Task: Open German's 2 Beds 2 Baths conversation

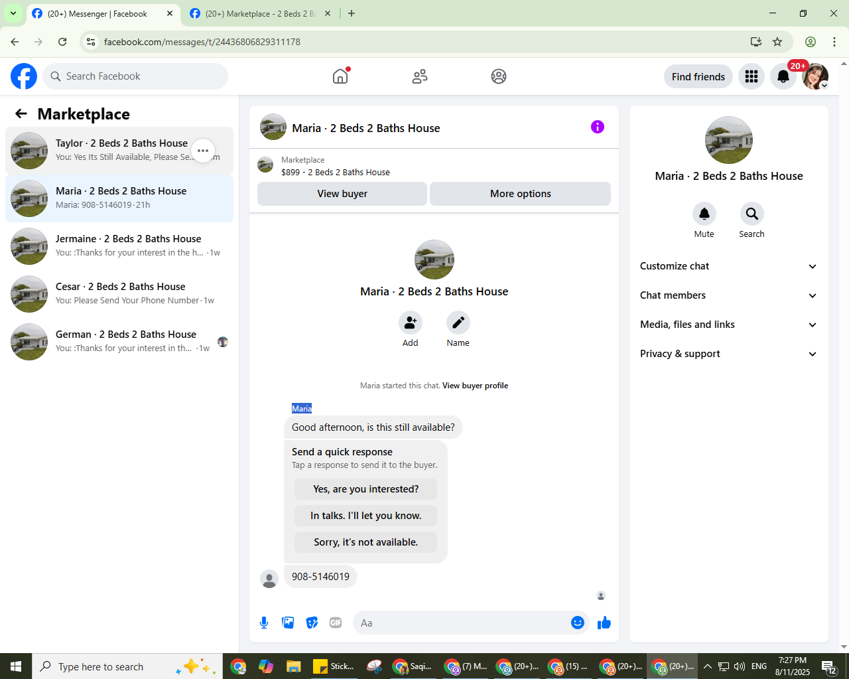Action: pos(119,342)
